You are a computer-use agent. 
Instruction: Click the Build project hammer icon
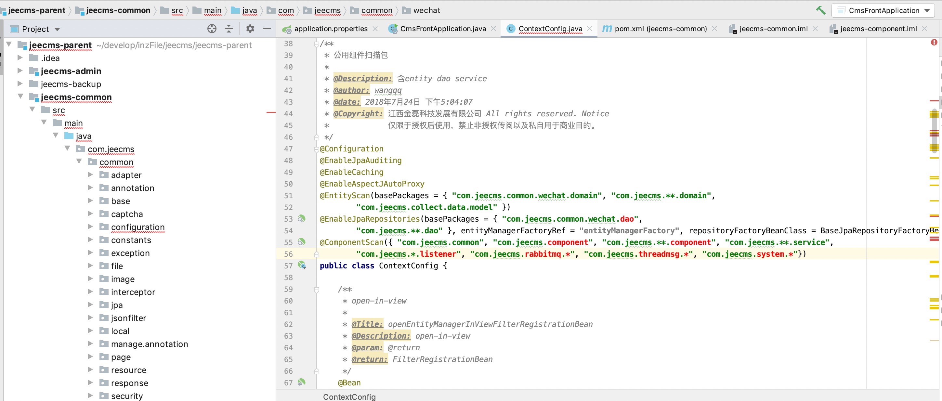[x=820, y=10]
